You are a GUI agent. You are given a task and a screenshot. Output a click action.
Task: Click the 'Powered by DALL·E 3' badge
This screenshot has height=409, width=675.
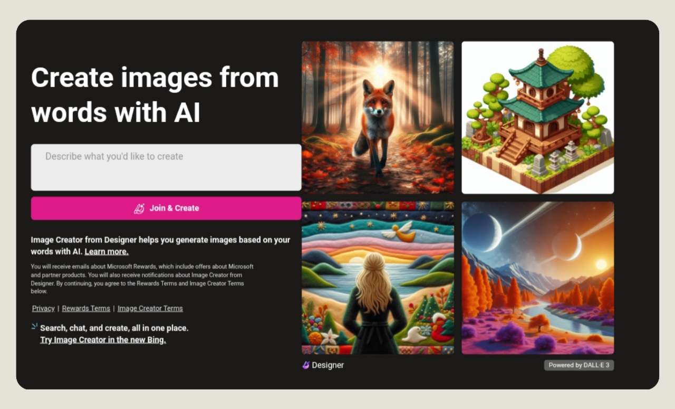[x=579, y=365]
